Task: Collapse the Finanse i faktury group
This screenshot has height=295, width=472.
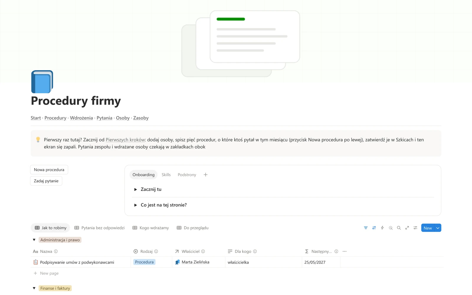Action: 34,288
